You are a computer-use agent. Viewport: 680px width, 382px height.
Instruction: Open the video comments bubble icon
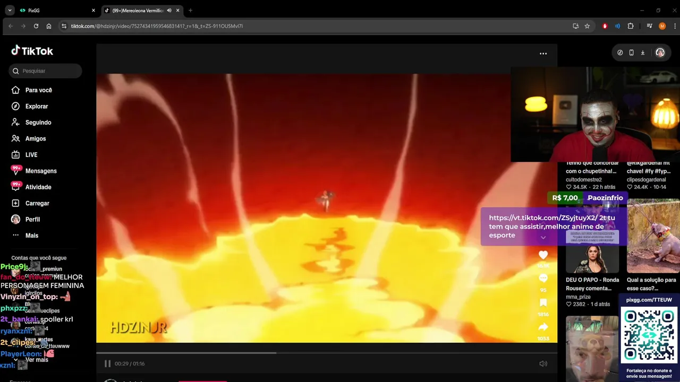coord(543,278)
